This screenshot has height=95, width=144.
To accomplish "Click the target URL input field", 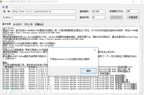I will click(x=44, y=12).
